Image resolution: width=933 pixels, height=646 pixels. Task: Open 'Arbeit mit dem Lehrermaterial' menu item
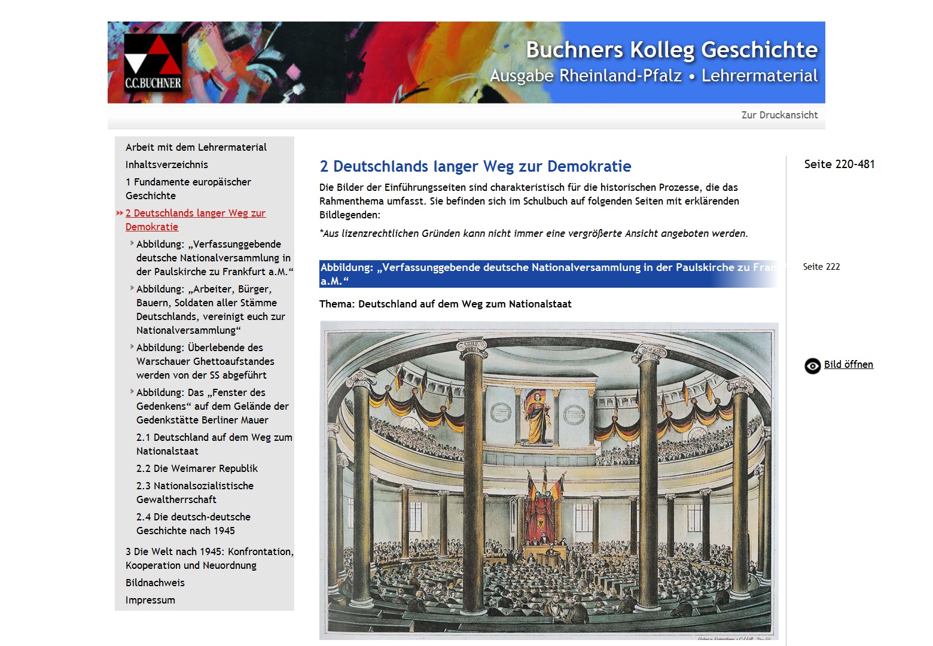coord(196,147)
